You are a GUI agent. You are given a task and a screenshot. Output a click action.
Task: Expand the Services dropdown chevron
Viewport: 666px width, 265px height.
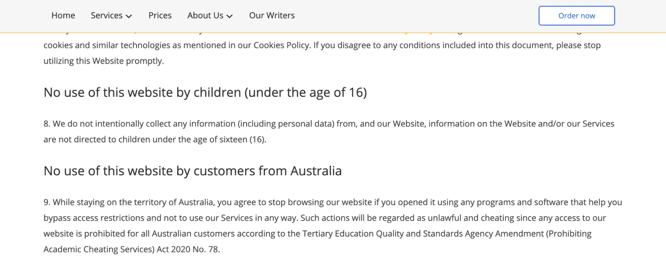pyautogui.click(x=129, y=16)
